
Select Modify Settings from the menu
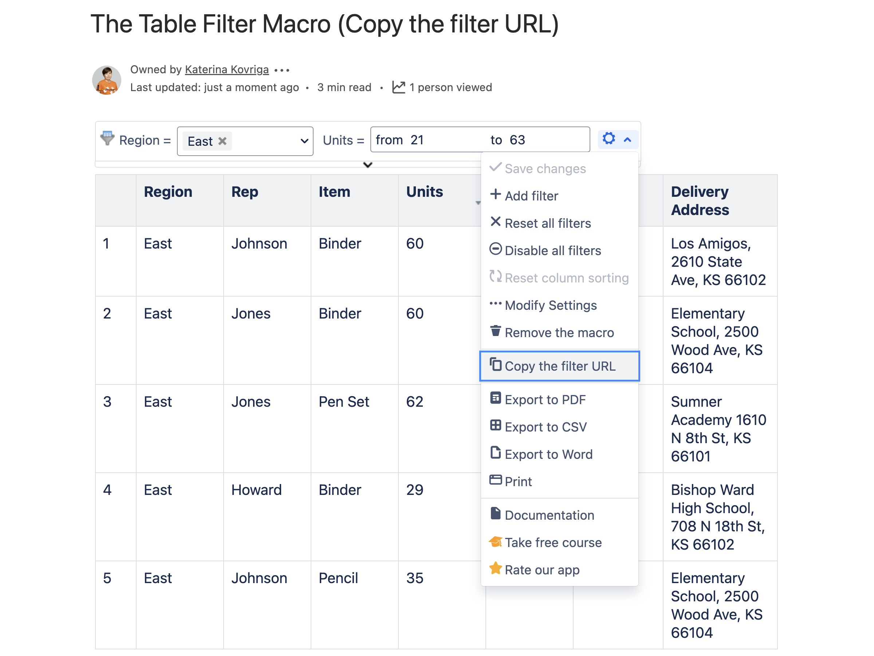click(550, 305)
